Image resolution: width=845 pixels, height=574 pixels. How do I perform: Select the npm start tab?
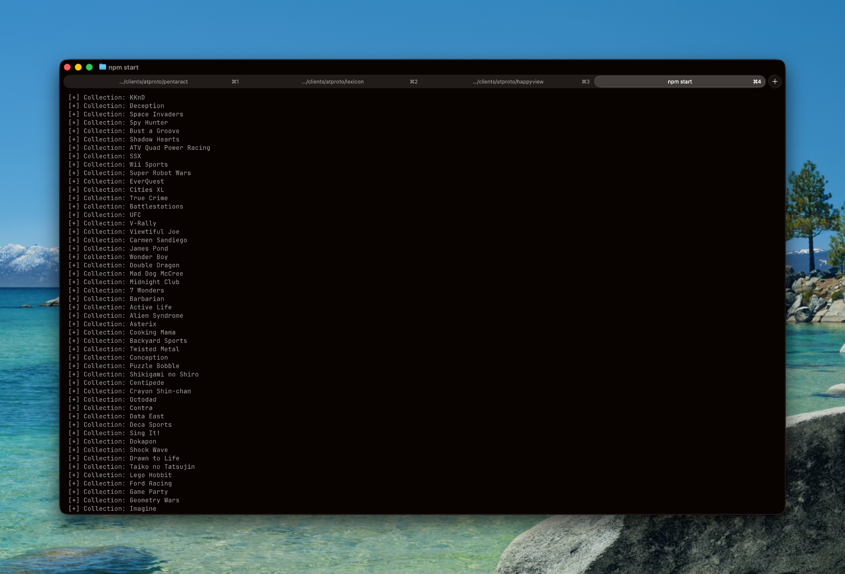(x=679, y=82)
